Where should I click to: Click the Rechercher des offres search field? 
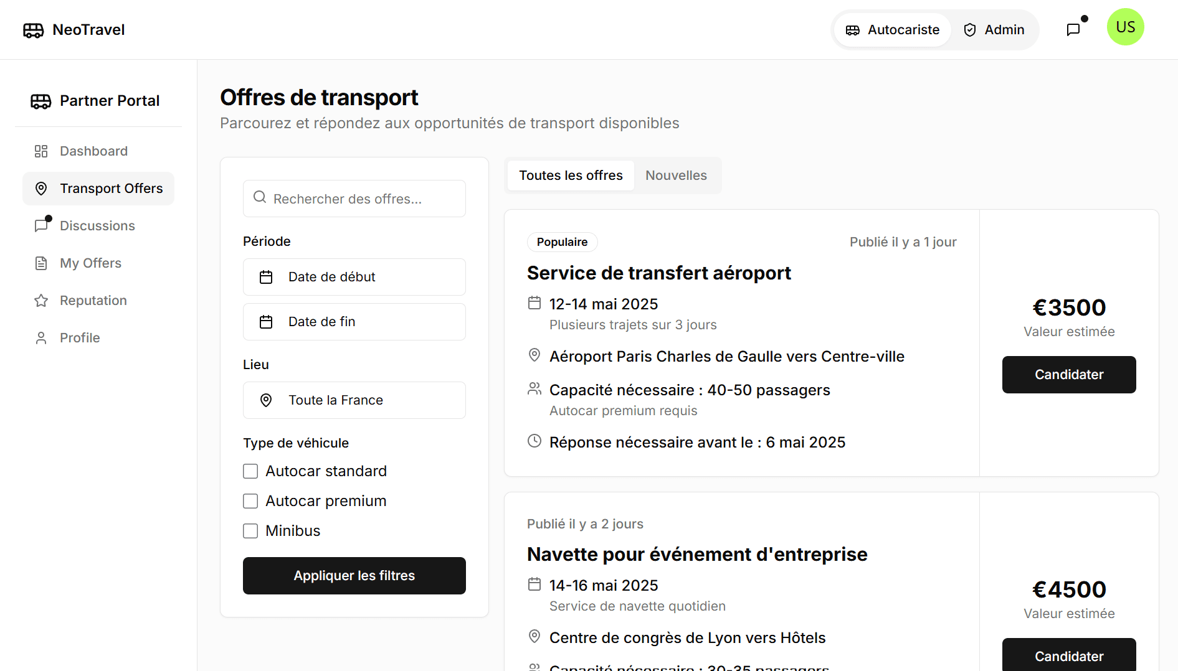tap(354, 199)
